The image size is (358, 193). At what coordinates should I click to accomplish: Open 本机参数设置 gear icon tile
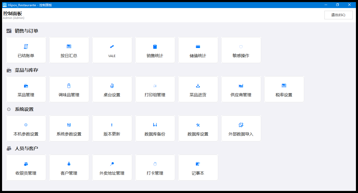coord(26,128)
